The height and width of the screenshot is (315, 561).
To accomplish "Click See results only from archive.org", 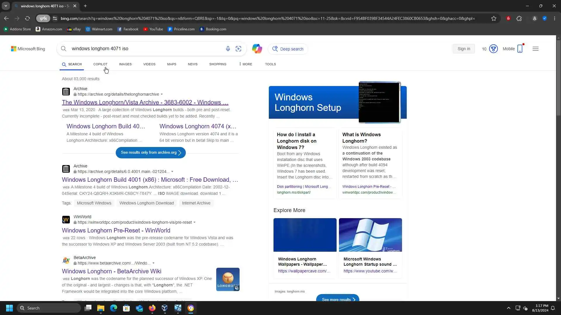I will click(x=150, y=153).
